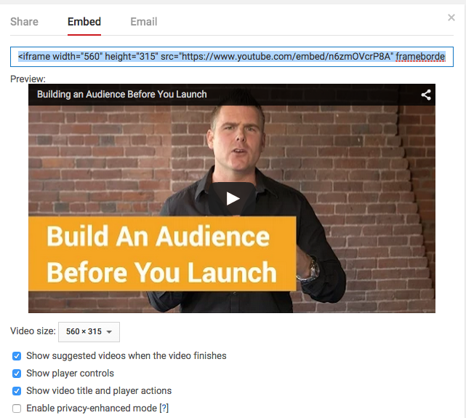Image resolution: width=466 pixels, height=418 pixels.
Task: Open the [?] privacy mode help link
Action: [164, 409]
